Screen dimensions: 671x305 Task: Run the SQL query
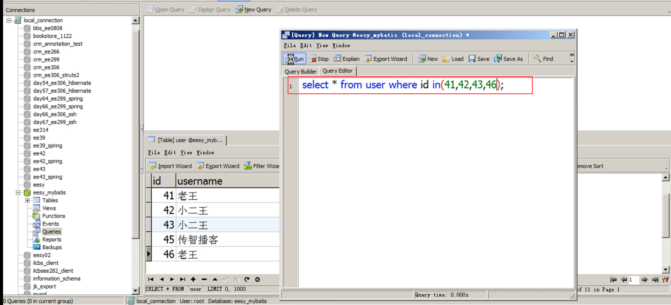point(295,59)
